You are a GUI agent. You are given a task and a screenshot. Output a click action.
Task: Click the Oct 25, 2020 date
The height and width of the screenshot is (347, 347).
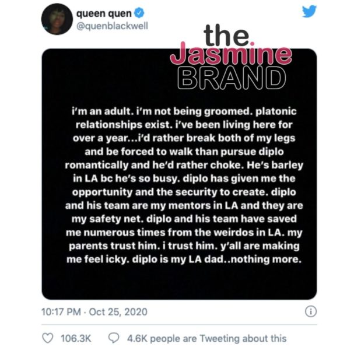[118, 312]
